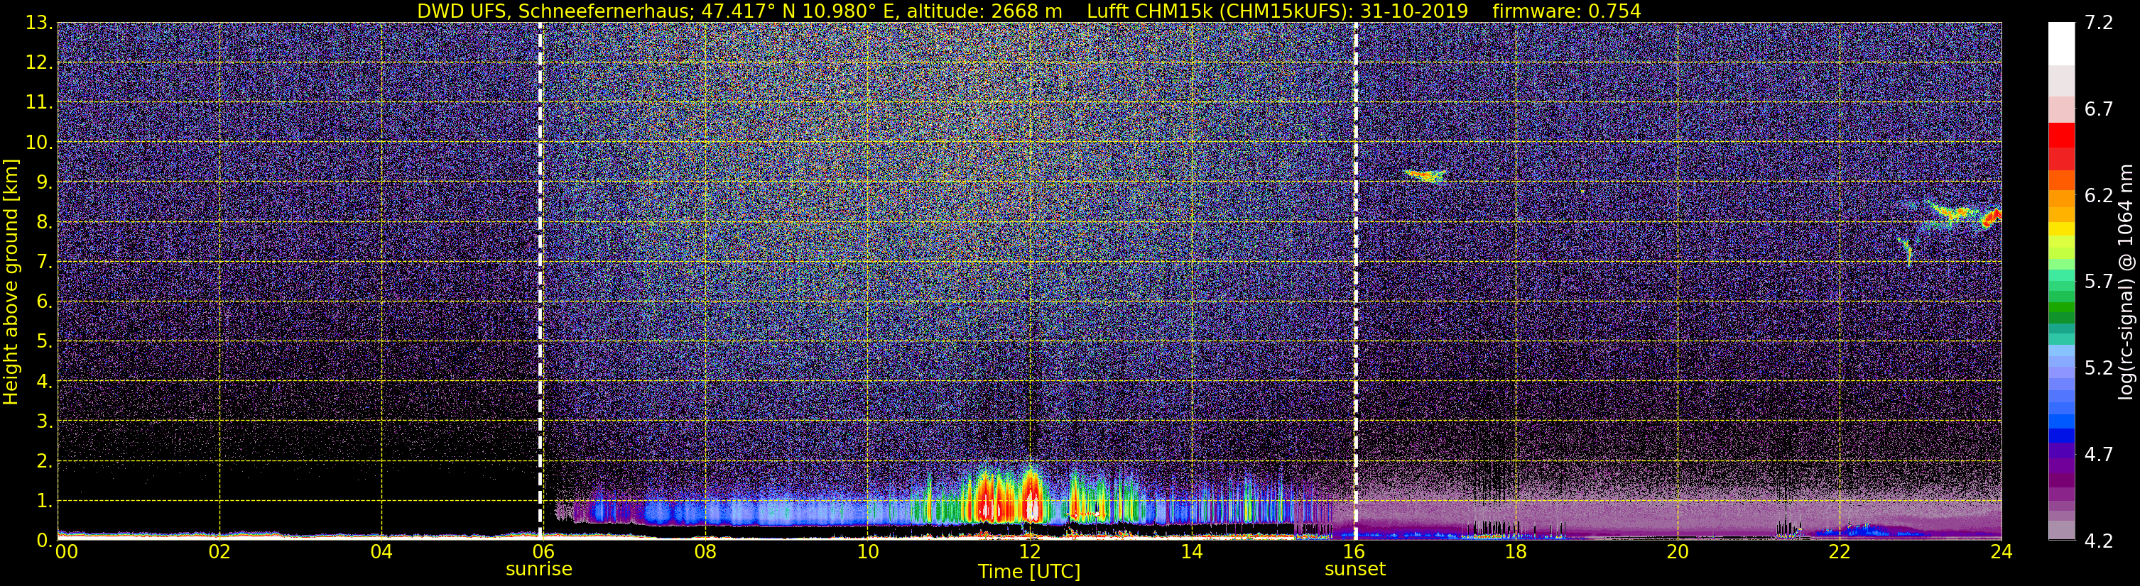Click the '7.' height axis tick
The width and height of the screenshot is (2140, 586).
click(45, 262)
